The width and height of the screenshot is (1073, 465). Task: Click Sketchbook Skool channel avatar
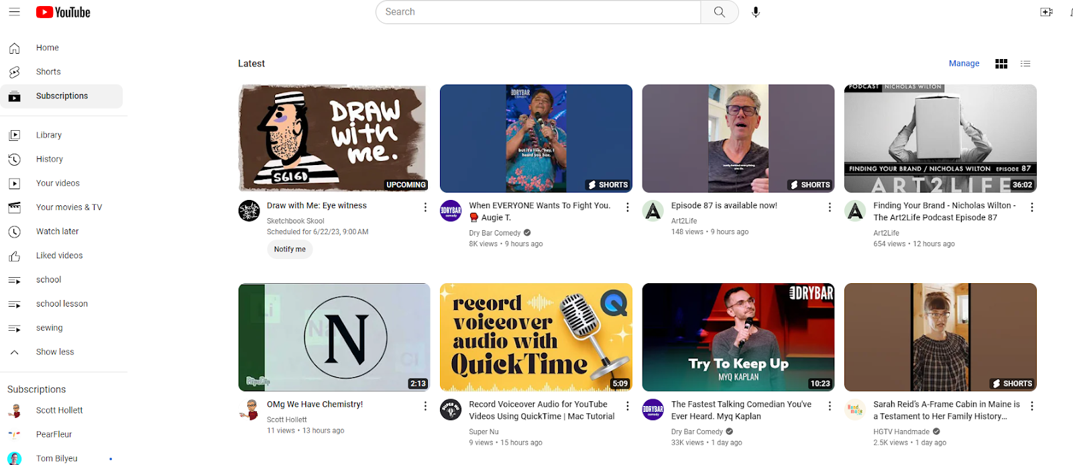tap(249, 211)
